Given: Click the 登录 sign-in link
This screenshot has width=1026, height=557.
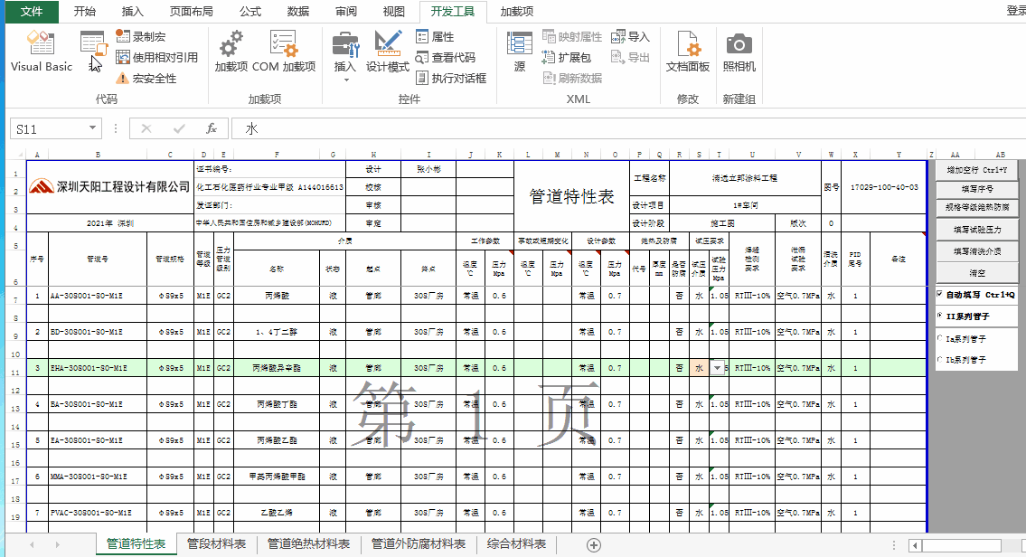Looking at the screenshot, I should [1015, 11].
